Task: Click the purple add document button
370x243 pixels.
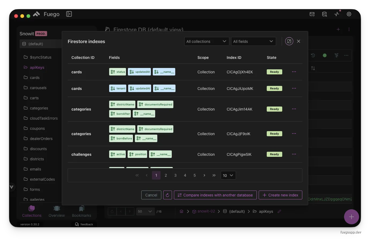Action: (351, 217)
